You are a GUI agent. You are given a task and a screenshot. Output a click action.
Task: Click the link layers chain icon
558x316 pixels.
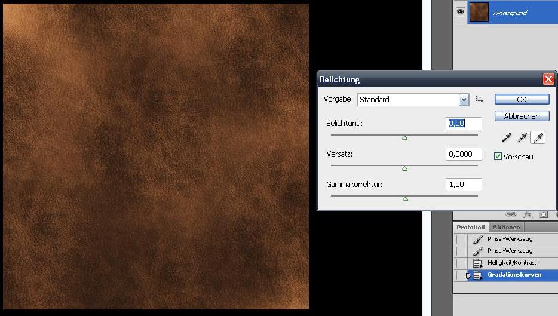tap(511, 214)
